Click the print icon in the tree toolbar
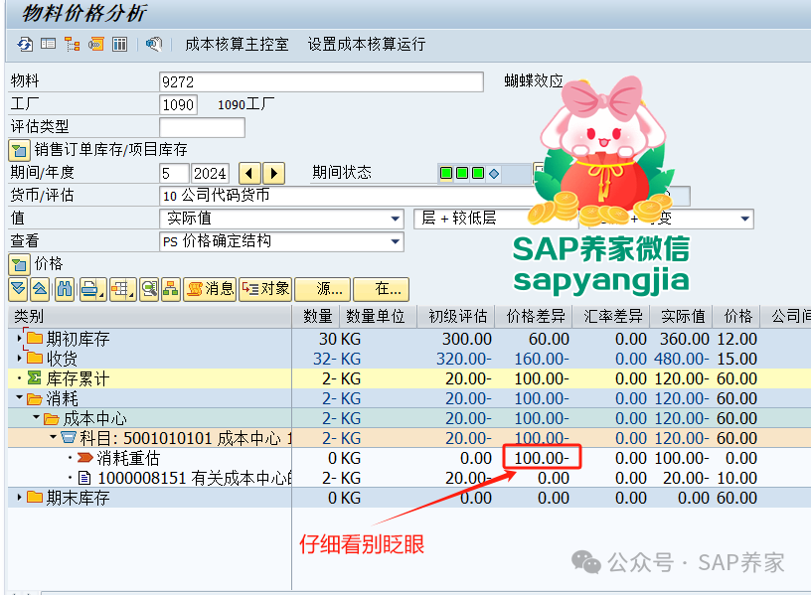 click(x=93, y=289)
